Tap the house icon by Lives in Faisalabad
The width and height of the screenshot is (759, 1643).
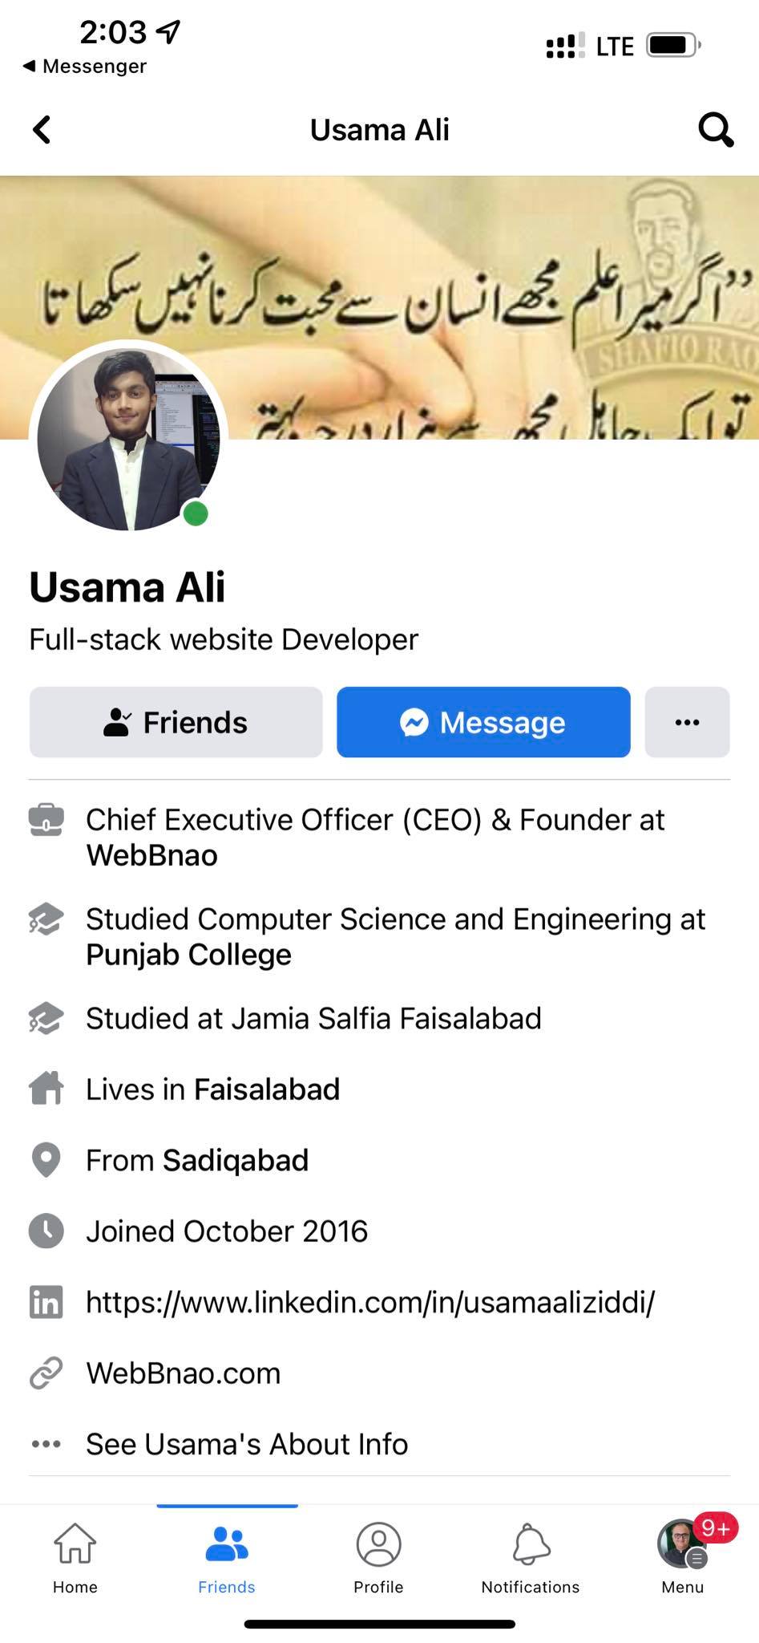pos(46,1089)
